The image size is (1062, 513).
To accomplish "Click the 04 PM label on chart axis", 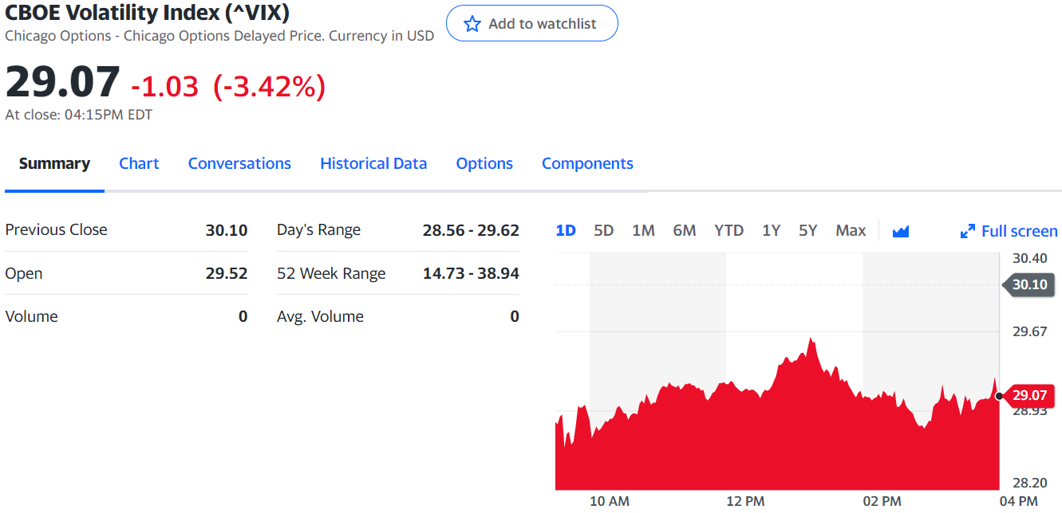I will click(1018, 501).
